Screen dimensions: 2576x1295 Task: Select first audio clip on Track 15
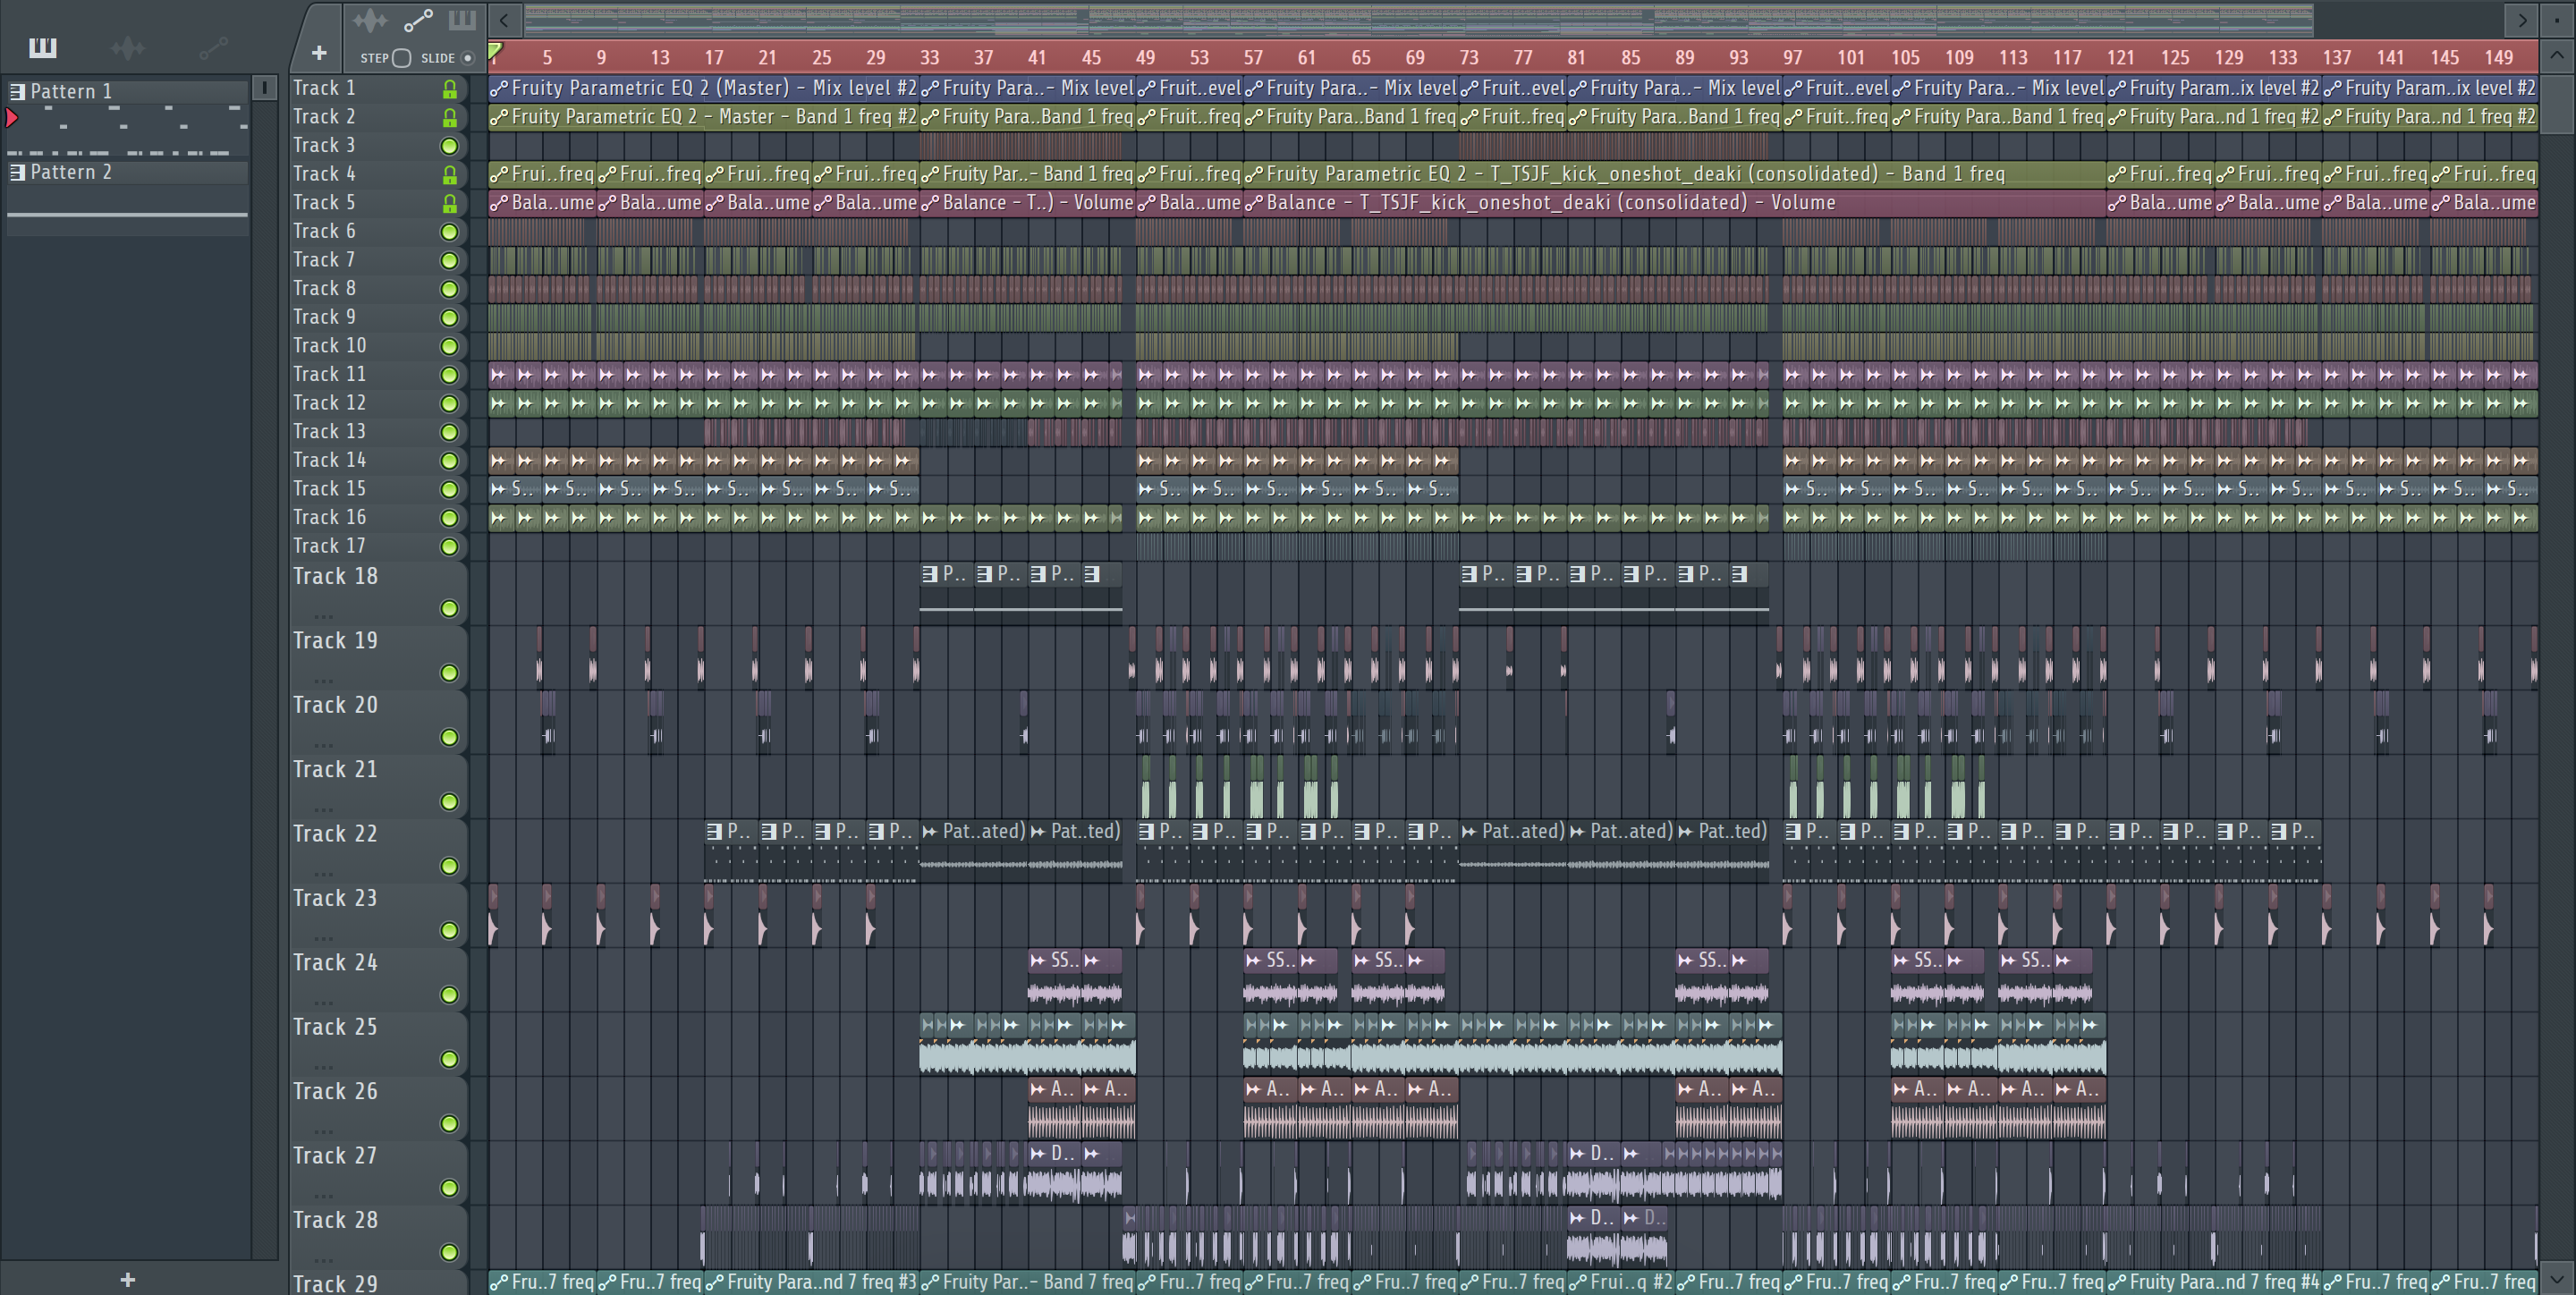point(515,489)
